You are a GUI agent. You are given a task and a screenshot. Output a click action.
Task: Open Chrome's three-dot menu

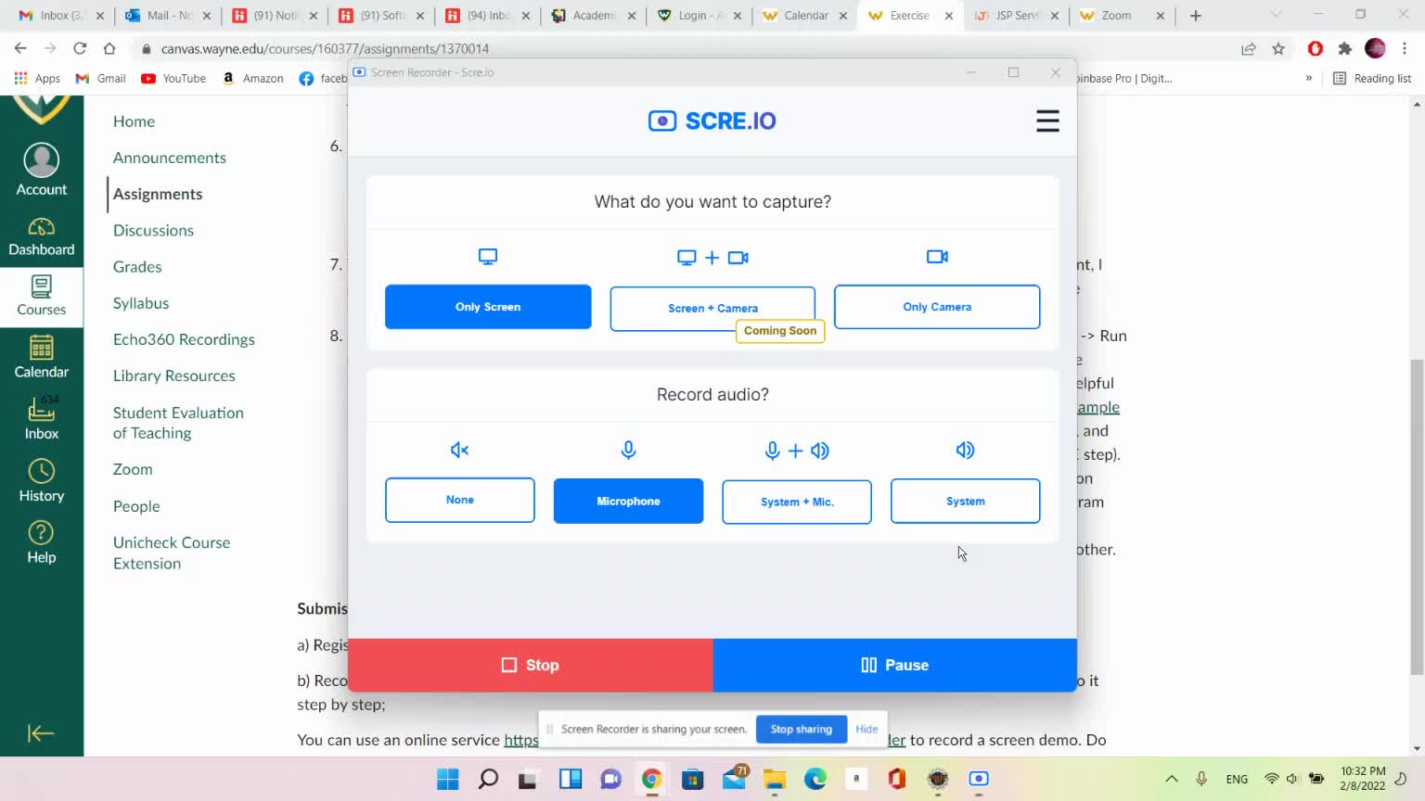point(1405,48)
